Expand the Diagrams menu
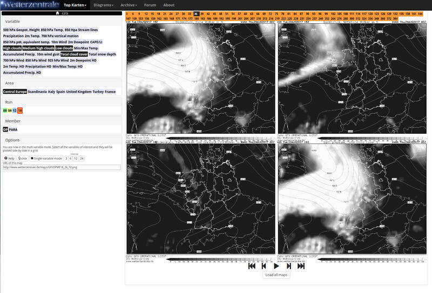The width and height of the screenshot is (432, 293). (105, 5)
